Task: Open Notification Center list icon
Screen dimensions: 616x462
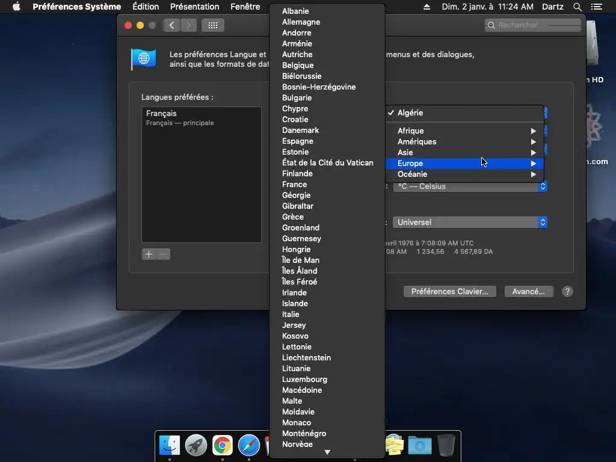Action: tap(596, 7)
